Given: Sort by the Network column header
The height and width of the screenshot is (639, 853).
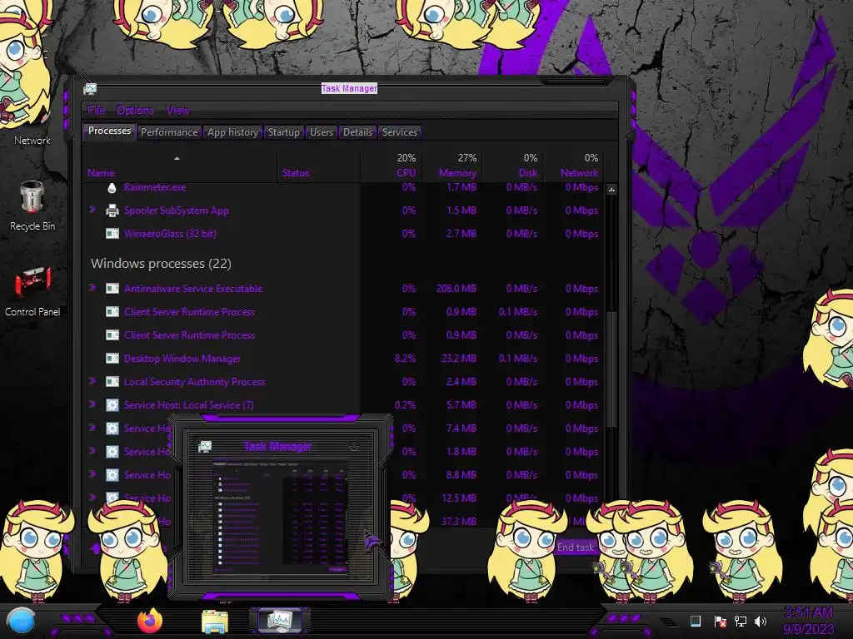Looking at the screenshot, I should tap(573, 166).
